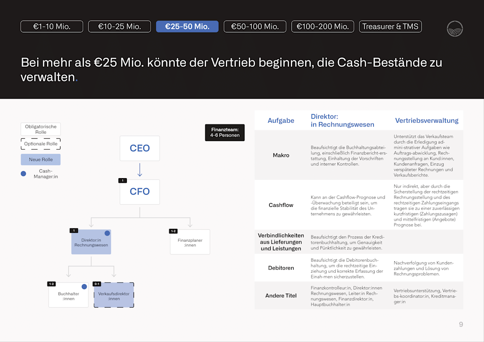Click the Obligatorische Rolle legend box
The image size is (484, 342).
pyautogui.click(x=41, y=129)
